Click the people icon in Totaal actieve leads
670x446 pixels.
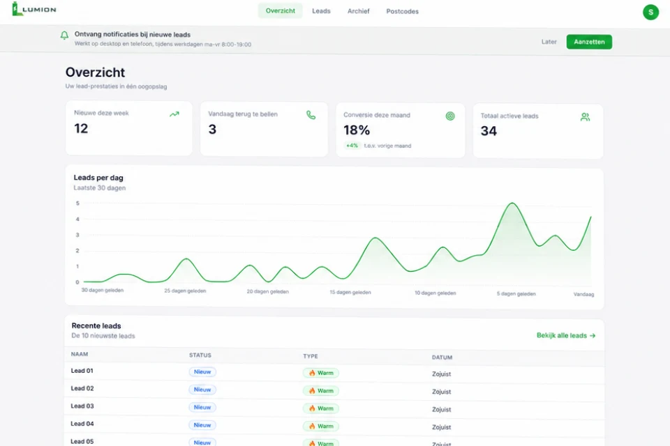(x=585, y=117)
